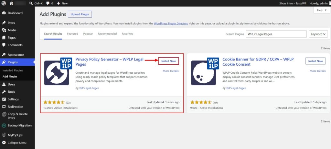Click the Media icon in sidebar

[x=4, y=30]
